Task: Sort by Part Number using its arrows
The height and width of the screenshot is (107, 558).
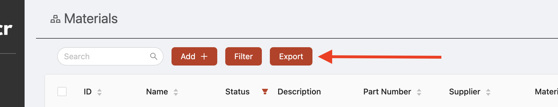Action: [419, 92]
